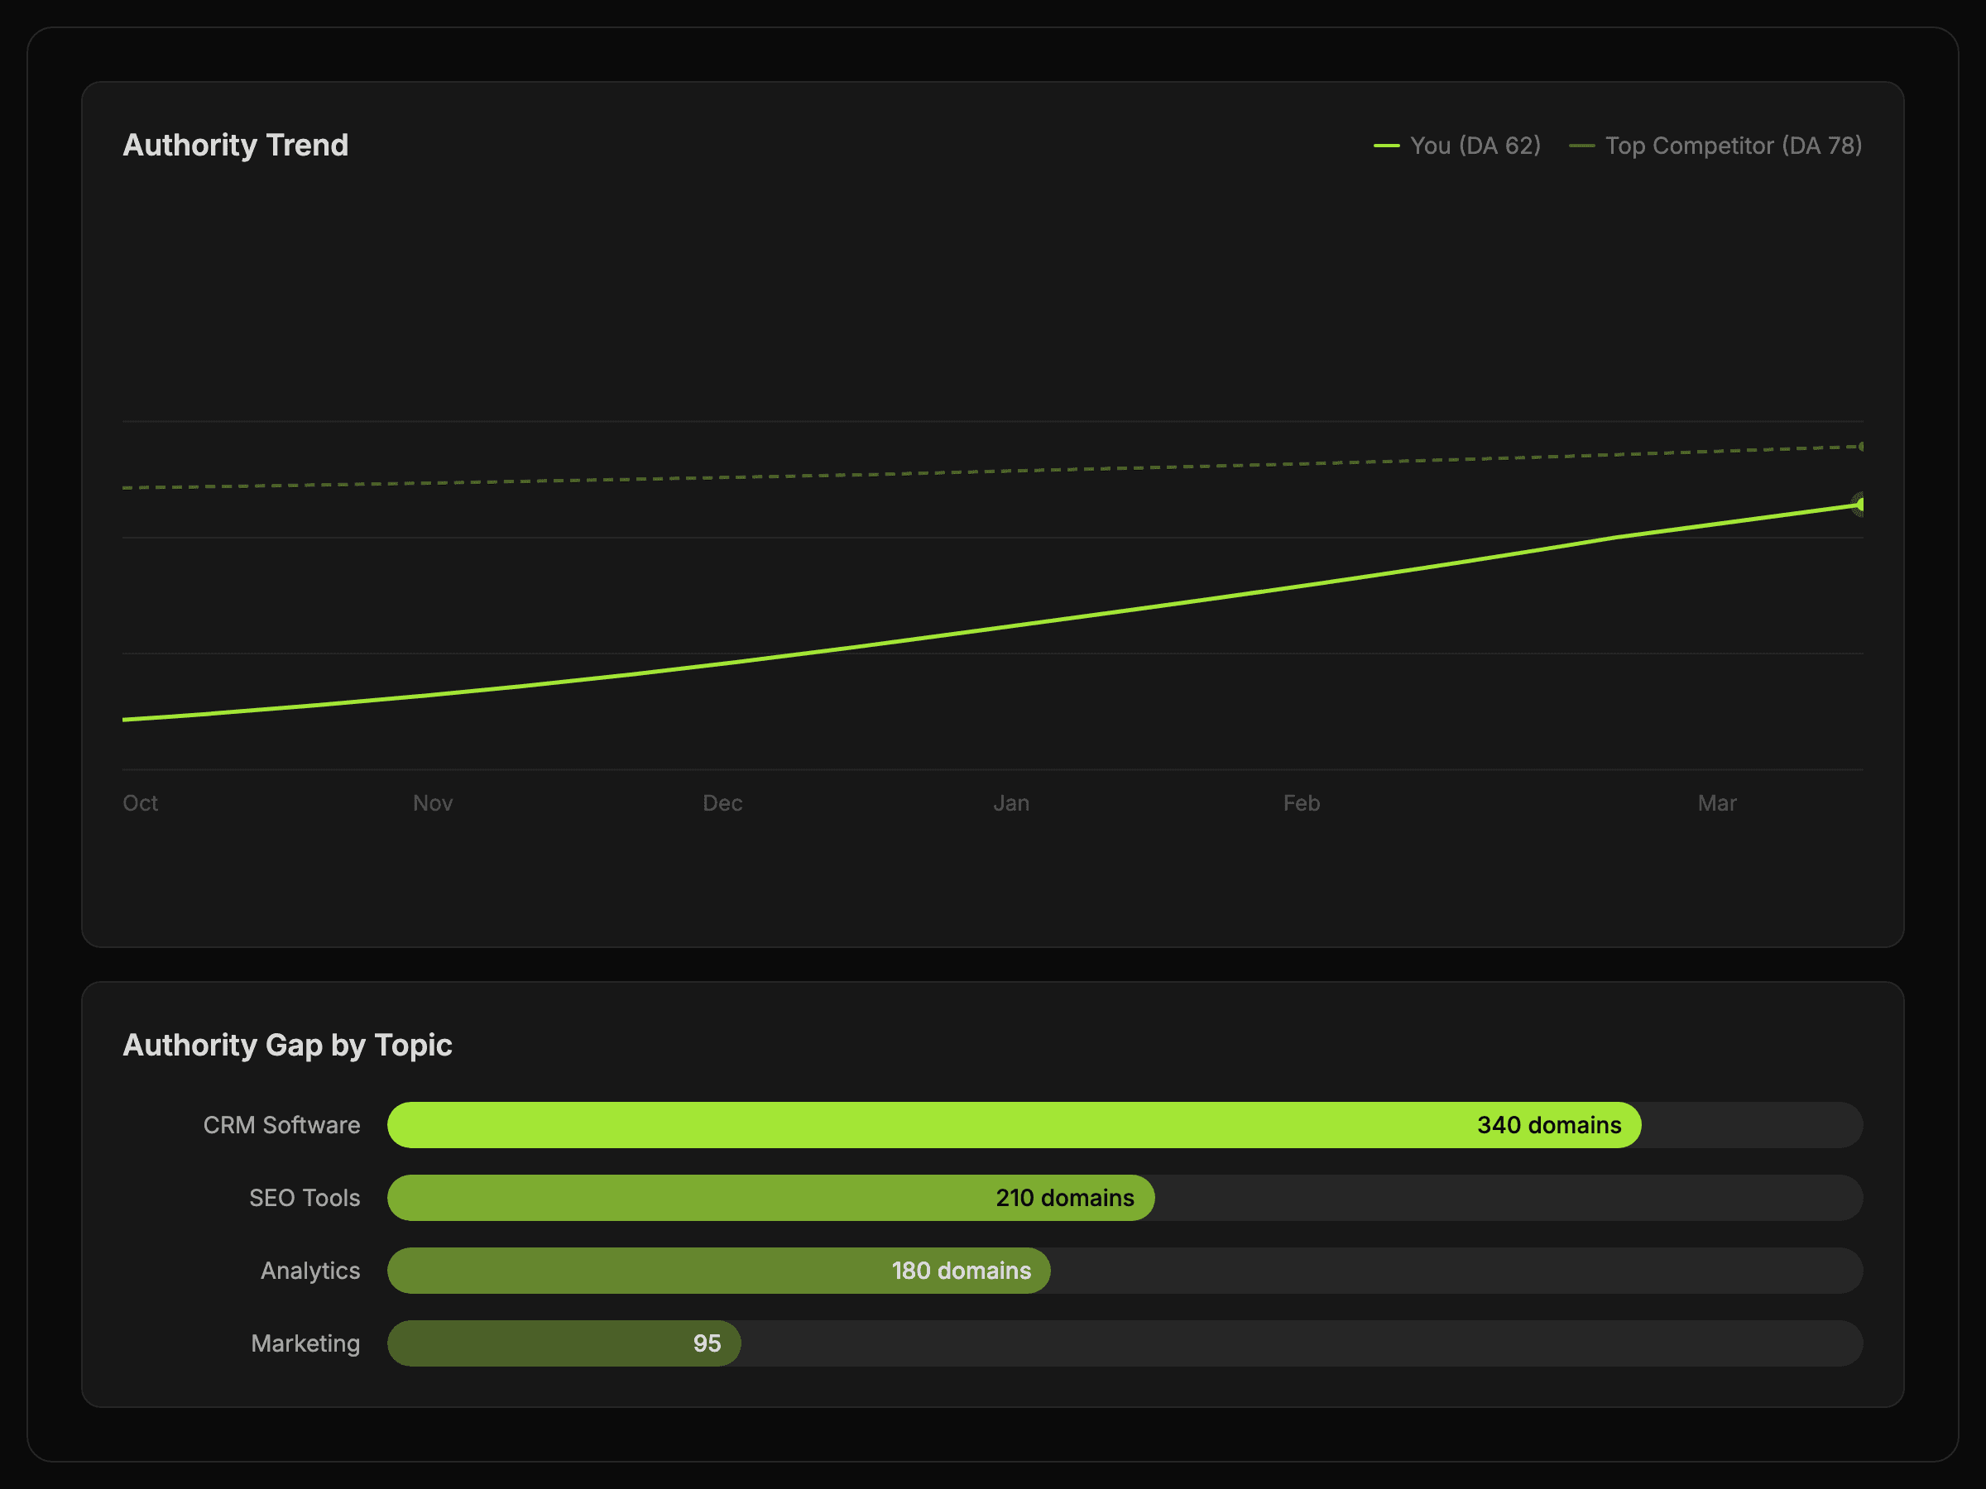The height and width of the screenshot is (1489, 1986).
Task: Click the endpoint dot of the dashed competitor line
Action: (x=1861, y=446)
